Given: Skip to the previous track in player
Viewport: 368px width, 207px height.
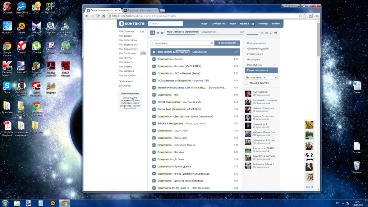Looking at the screenshot, I should [x=158, y=33].
